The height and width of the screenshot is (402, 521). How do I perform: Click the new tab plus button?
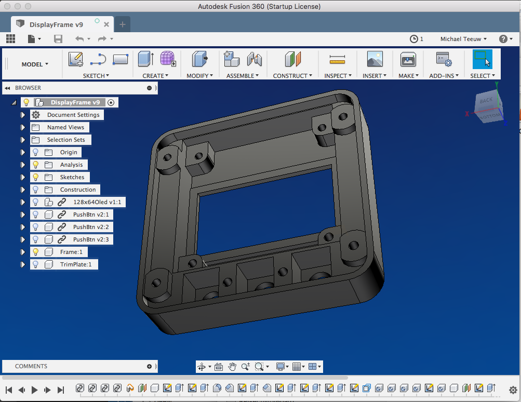123,24
